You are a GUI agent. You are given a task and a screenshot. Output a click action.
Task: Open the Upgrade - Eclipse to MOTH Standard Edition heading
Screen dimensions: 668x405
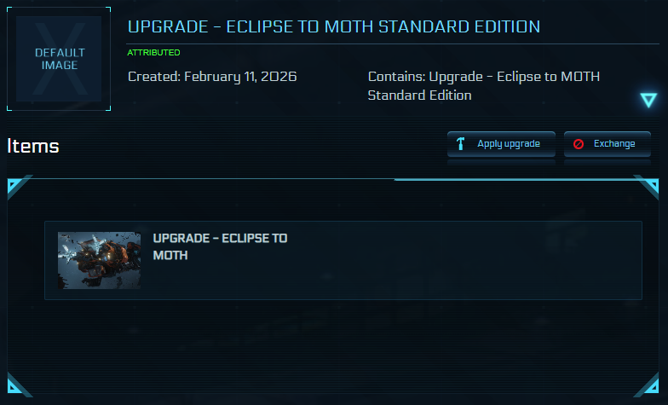point(333,26)
